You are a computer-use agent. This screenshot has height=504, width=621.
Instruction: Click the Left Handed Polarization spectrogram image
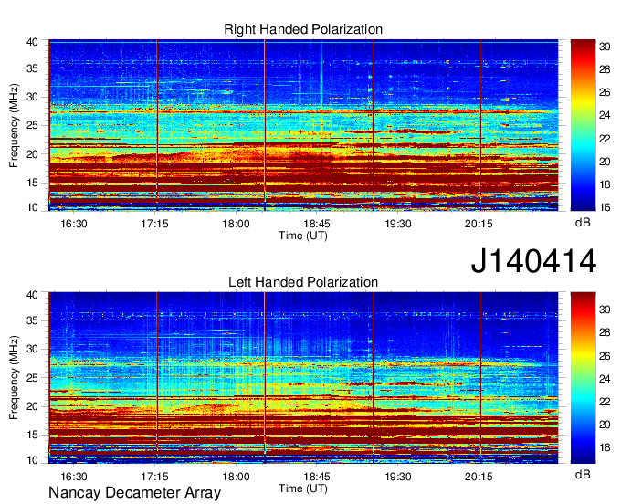point(303,378)
